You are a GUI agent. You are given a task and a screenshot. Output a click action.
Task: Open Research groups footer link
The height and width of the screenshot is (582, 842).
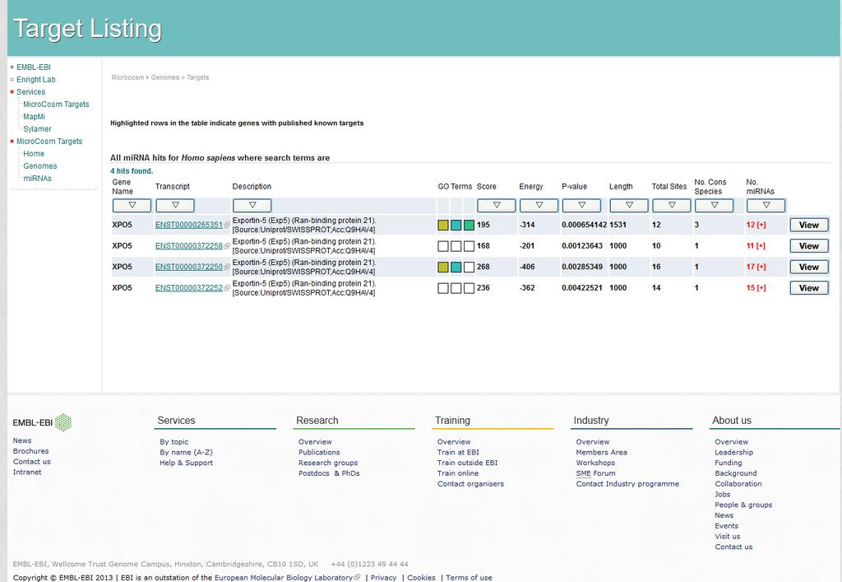pos(328,463)
